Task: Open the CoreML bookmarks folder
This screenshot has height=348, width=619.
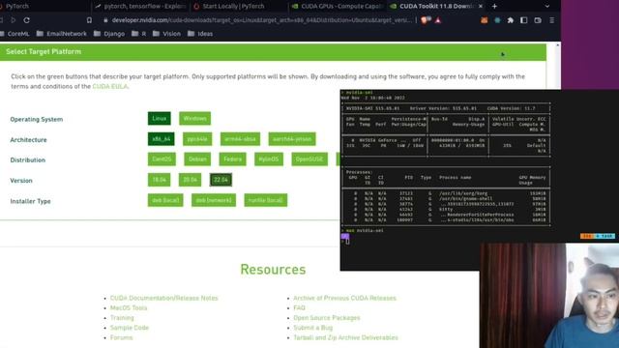Action: point(15,34)
